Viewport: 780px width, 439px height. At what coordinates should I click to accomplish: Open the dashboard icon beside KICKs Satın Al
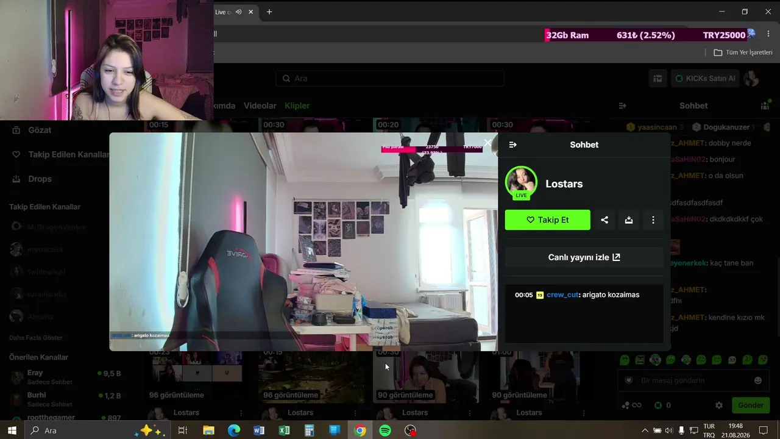[x=658, y=79]
